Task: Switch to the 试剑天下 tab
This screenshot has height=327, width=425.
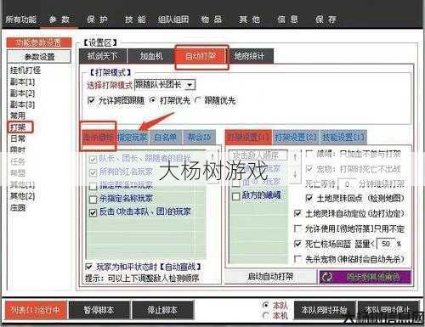Action: click(x=102, y=56)
